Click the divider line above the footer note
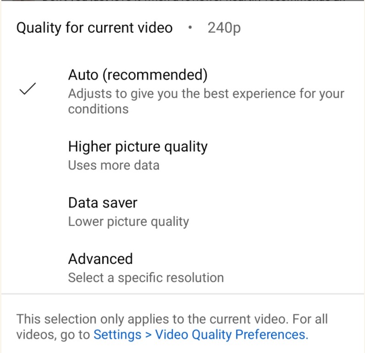The height and width of the screenshot is (353, 365). (x=182, y=294)
